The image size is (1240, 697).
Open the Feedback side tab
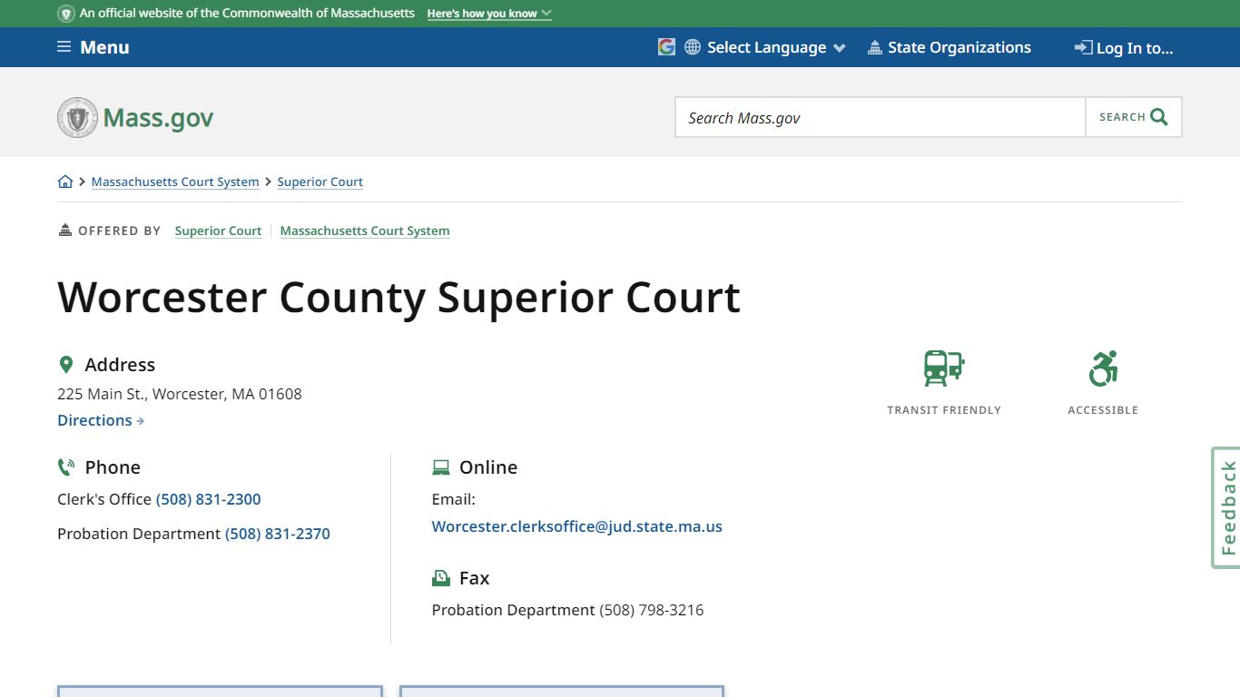pyautogui.click(x=1226, y=507)
